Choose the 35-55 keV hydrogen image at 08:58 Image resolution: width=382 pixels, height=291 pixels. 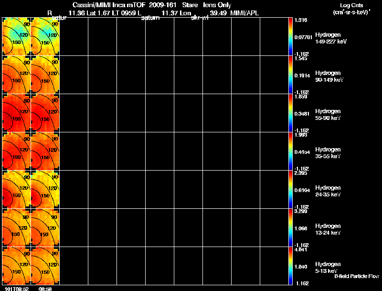(x=45, y=151)
